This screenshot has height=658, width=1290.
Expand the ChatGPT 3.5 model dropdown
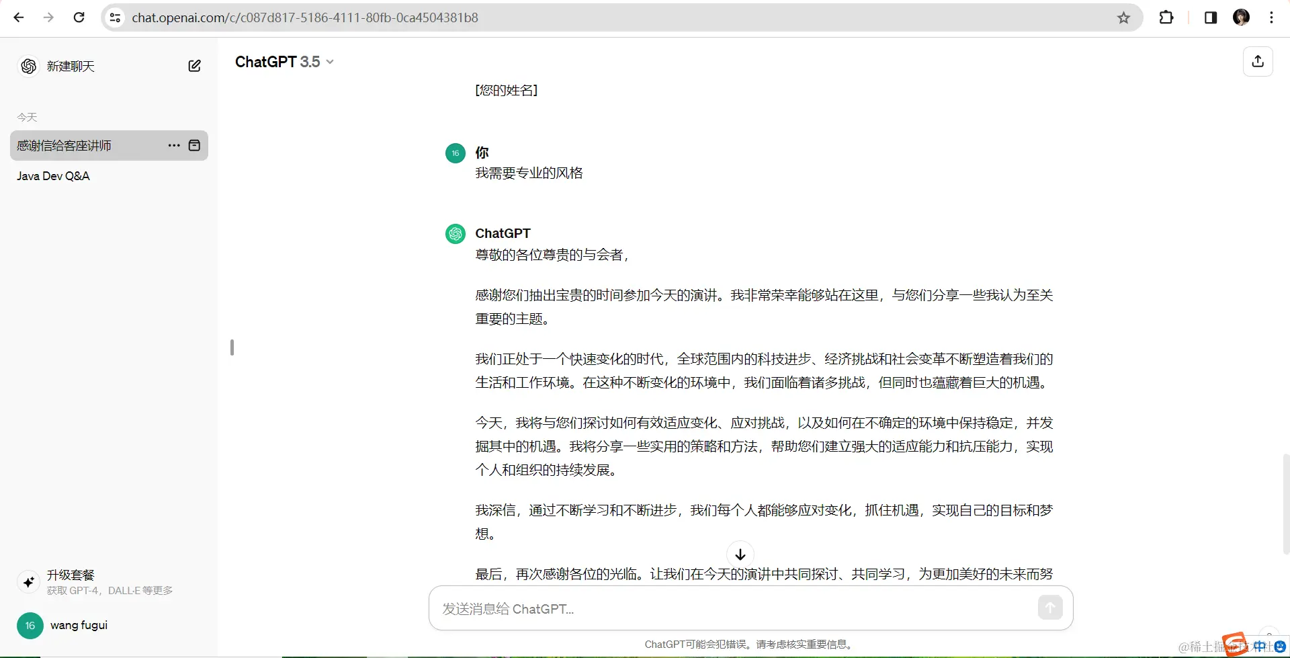tap(284, 62)
